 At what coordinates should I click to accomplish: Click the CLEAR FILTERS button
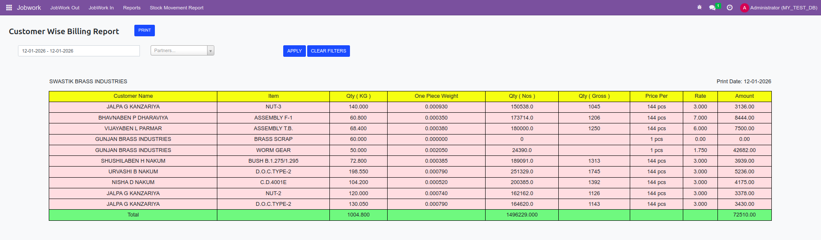pos(328,51)
